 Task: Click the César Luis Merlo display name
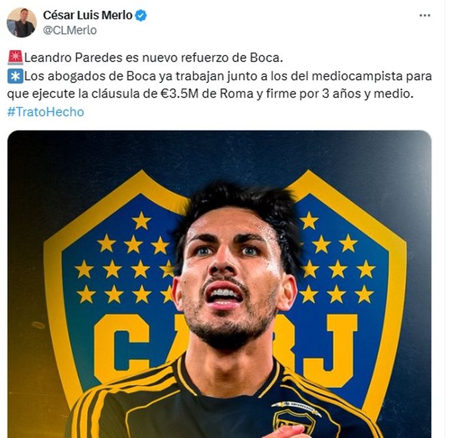pos(88,15)
